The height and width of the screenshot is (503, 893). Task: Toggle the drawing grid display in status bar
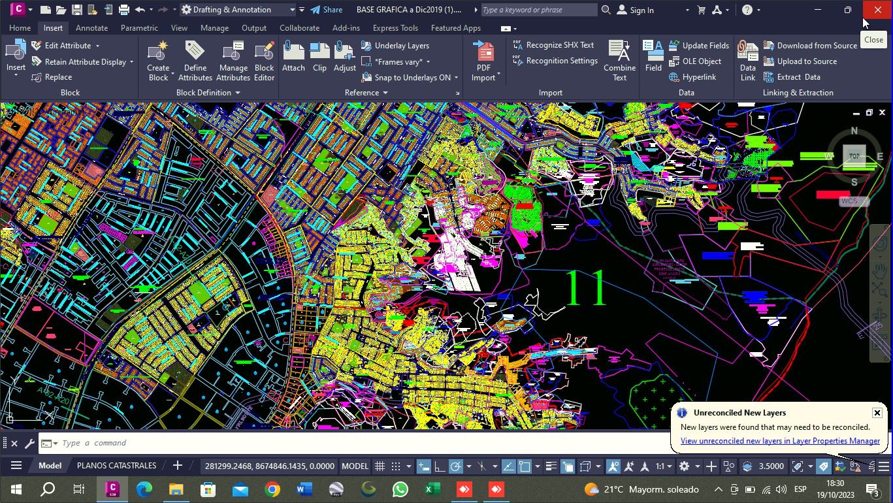380,466
